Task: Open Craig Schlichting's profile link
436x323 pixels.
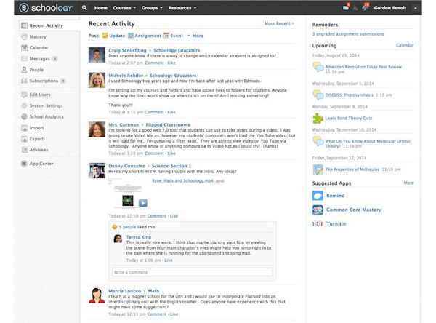Action: pyautogui.click(x=127, y=50)
